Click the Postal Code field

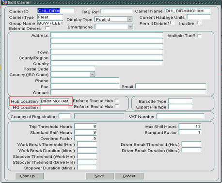[73, 69]
